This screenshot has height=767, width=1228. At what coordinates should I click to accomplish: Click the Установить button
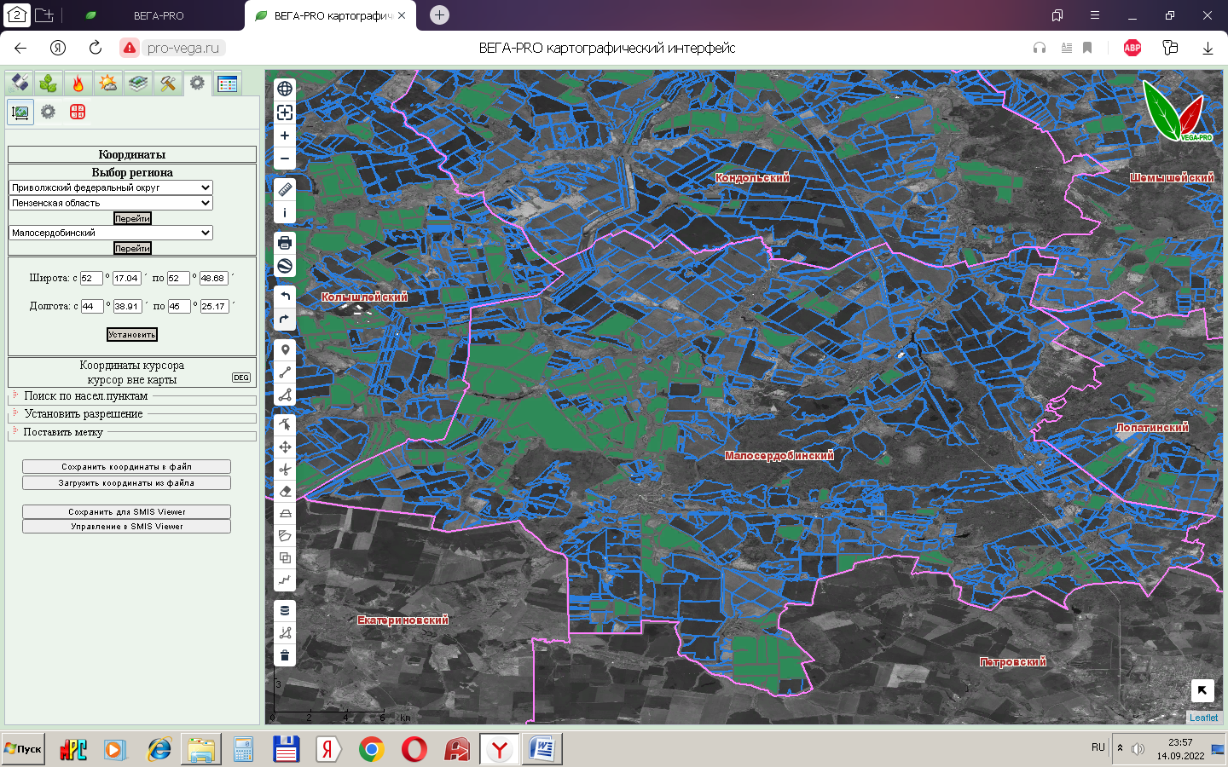click(x=132, y=335)
